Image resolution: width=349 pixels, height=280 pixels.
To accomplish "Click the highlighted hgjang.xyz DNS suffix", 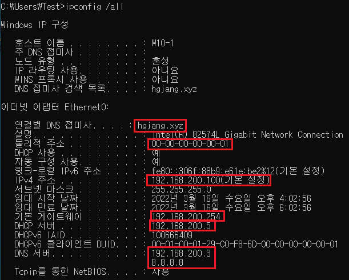I will click(x=161, y=126).
